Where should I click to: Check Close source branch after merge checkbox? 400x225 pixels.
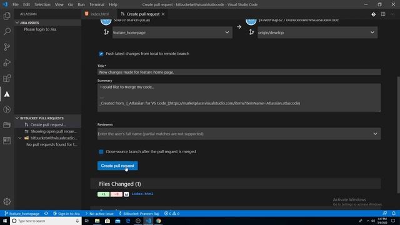coord(101,152)
